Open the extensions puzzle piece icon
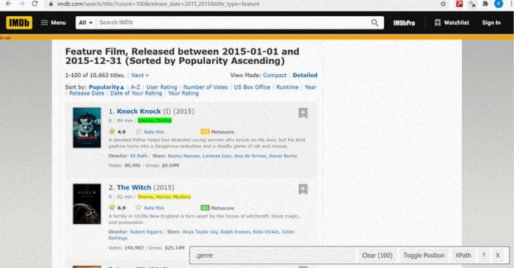Viewport: 514px width, 268px height. click(485, 4)
